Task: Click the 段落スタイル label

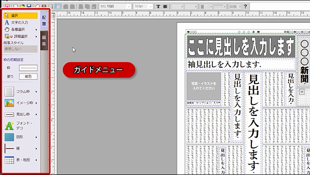Action: click(14, 43)
